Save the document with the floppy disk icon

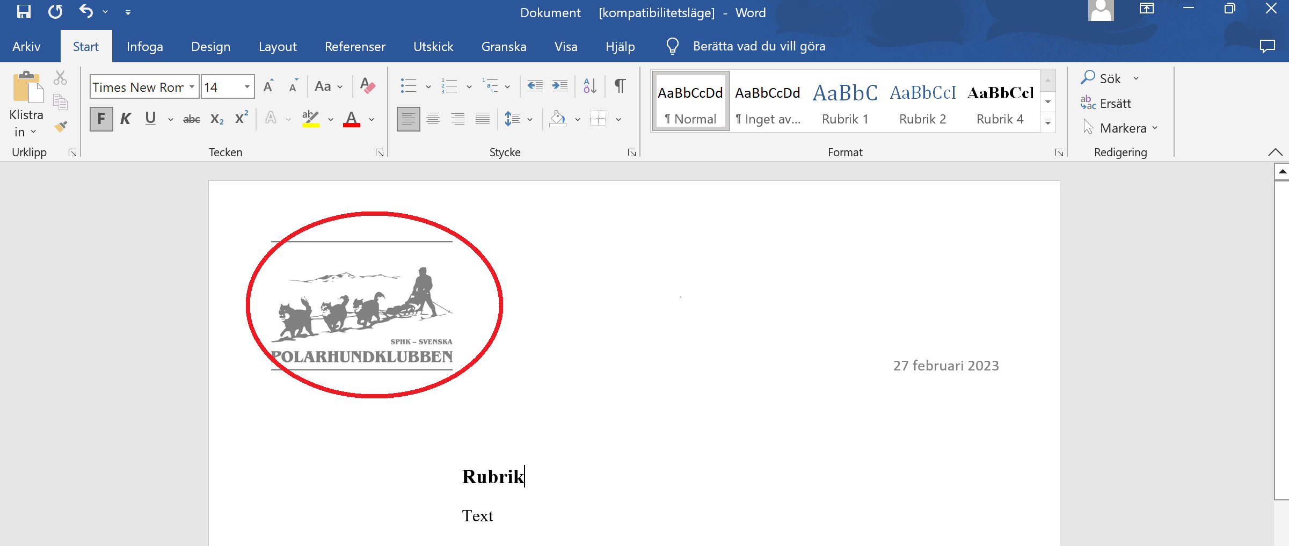pyautogui.click(x=24, y=11)
